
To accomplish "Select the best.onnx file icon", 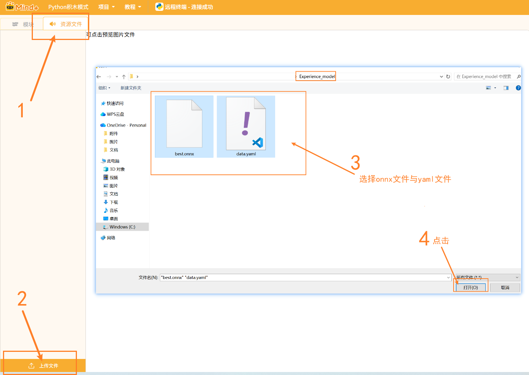I will [184, 124].
